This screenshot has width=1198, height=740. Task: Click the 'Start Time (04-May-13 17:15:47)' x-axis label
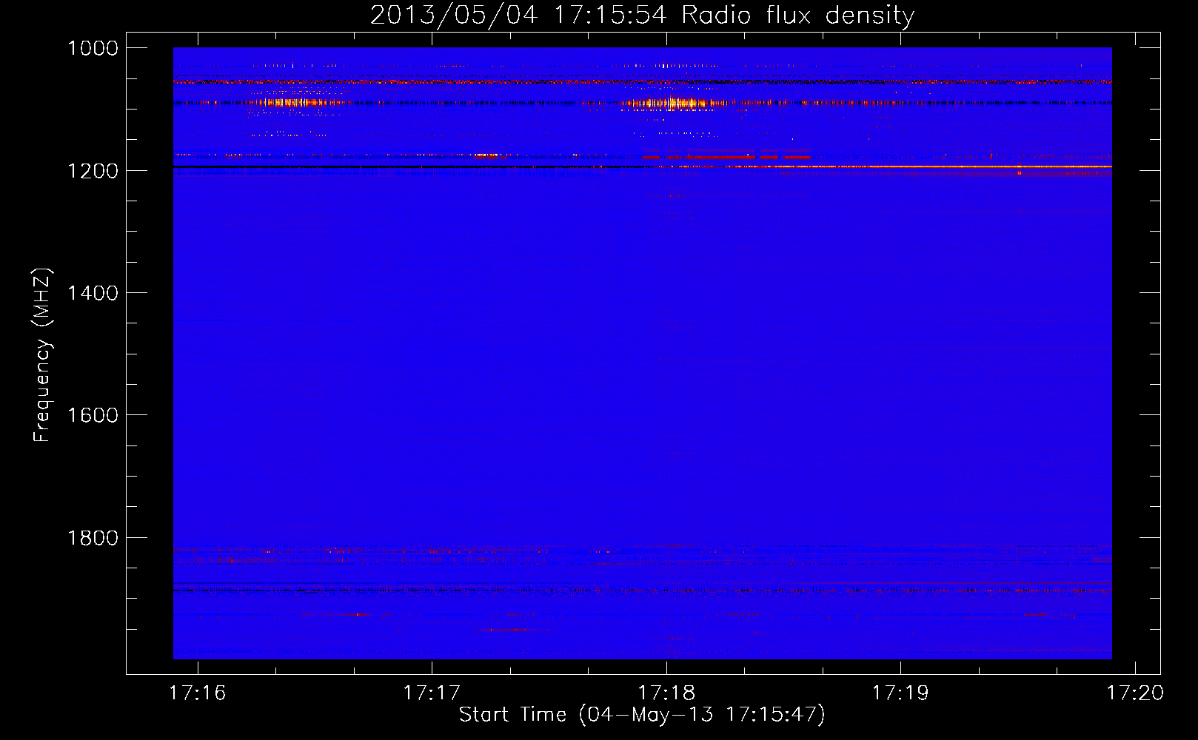click(641, 715)
